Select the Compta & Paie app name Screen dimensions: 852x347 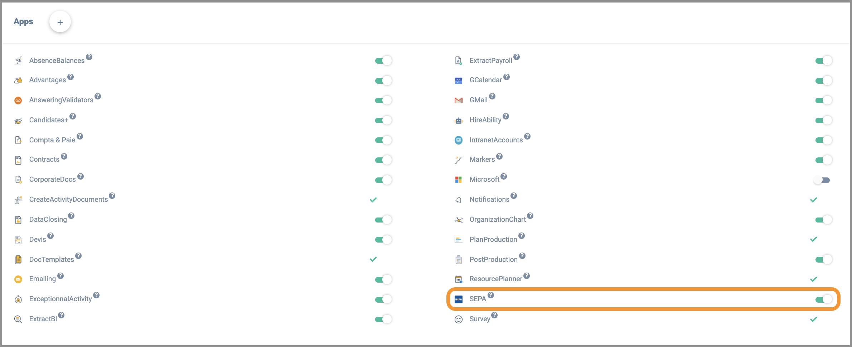point(52,140)
